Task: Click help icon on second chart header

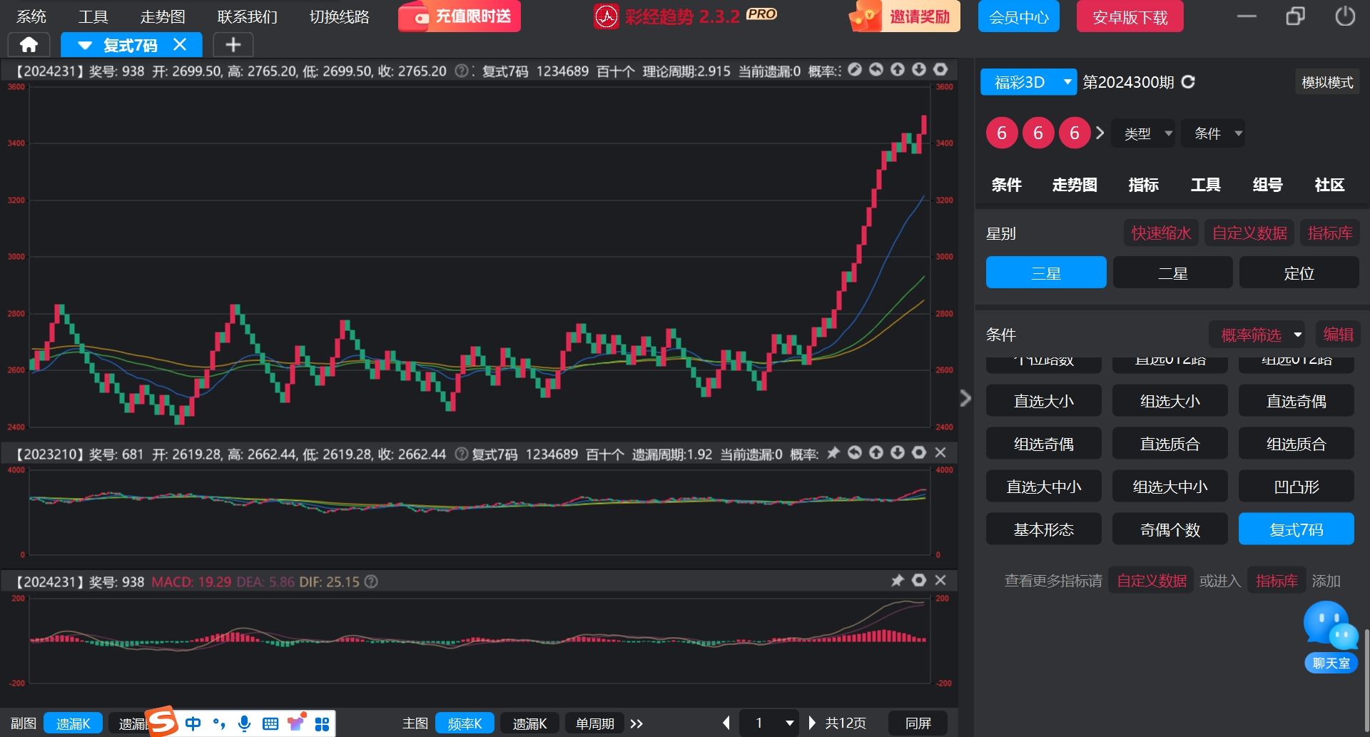Action: pyautogui.click(x=462, y=454)
